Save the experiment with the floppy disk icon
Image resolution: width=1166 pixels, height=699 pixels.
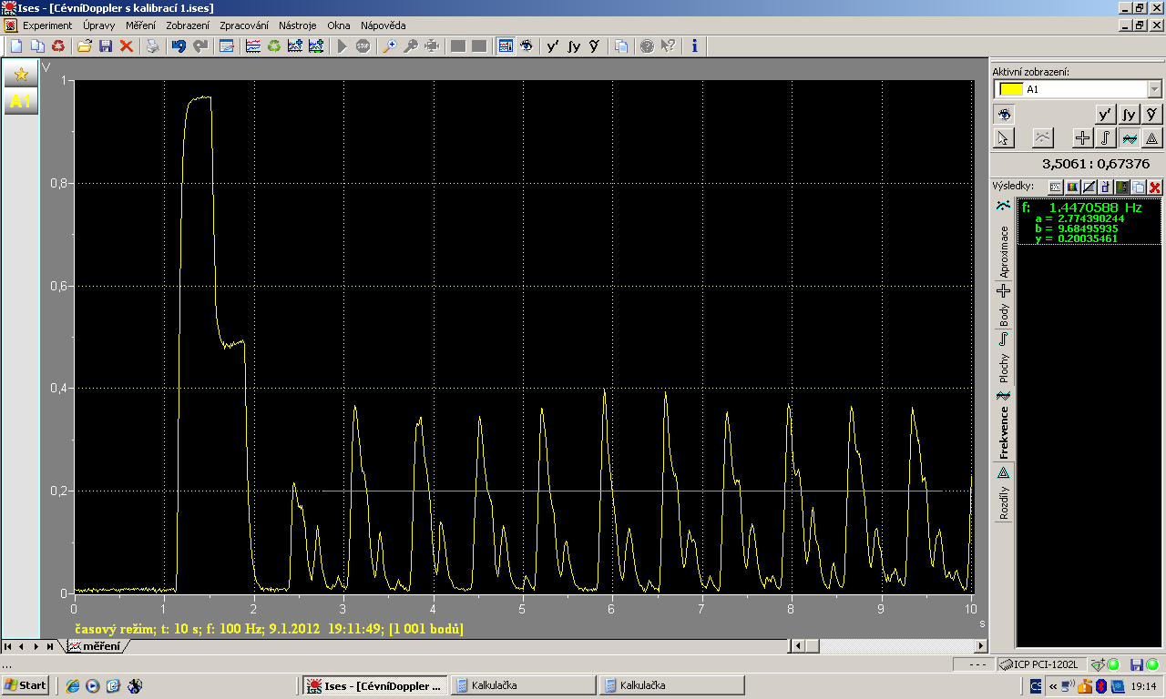click(x=106, y=46)
